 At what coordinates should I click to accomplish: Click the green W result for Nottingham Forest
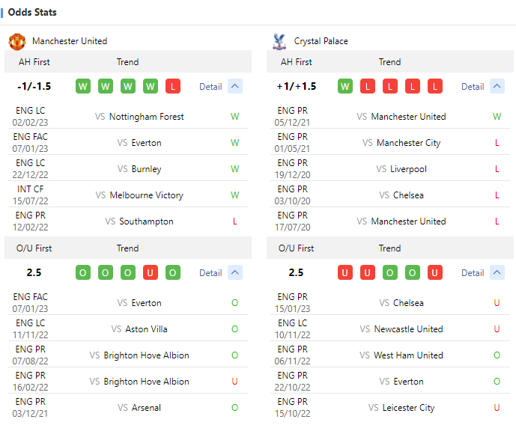235,117
